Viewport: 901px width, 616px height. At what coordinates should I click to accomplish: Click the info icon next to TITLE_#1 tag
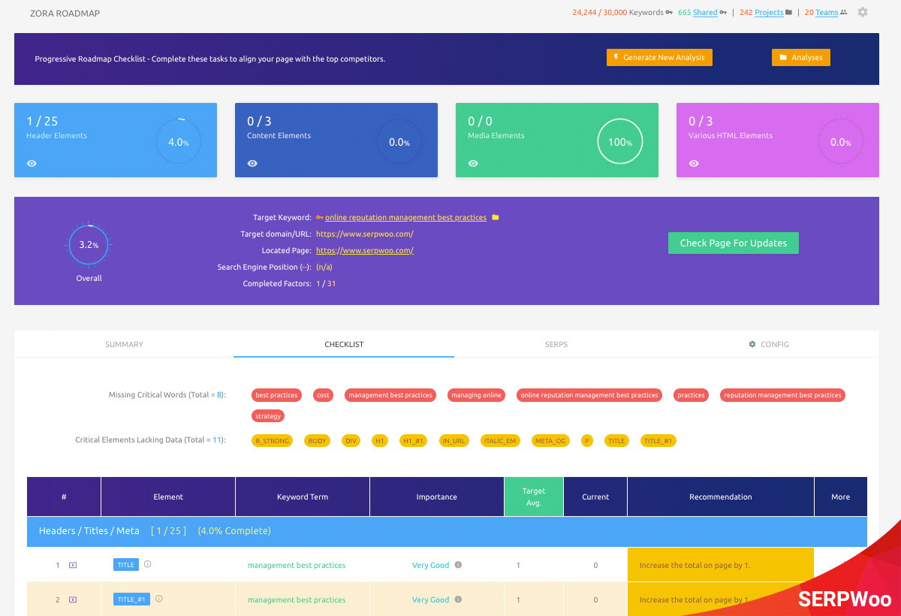click(158, 599)
